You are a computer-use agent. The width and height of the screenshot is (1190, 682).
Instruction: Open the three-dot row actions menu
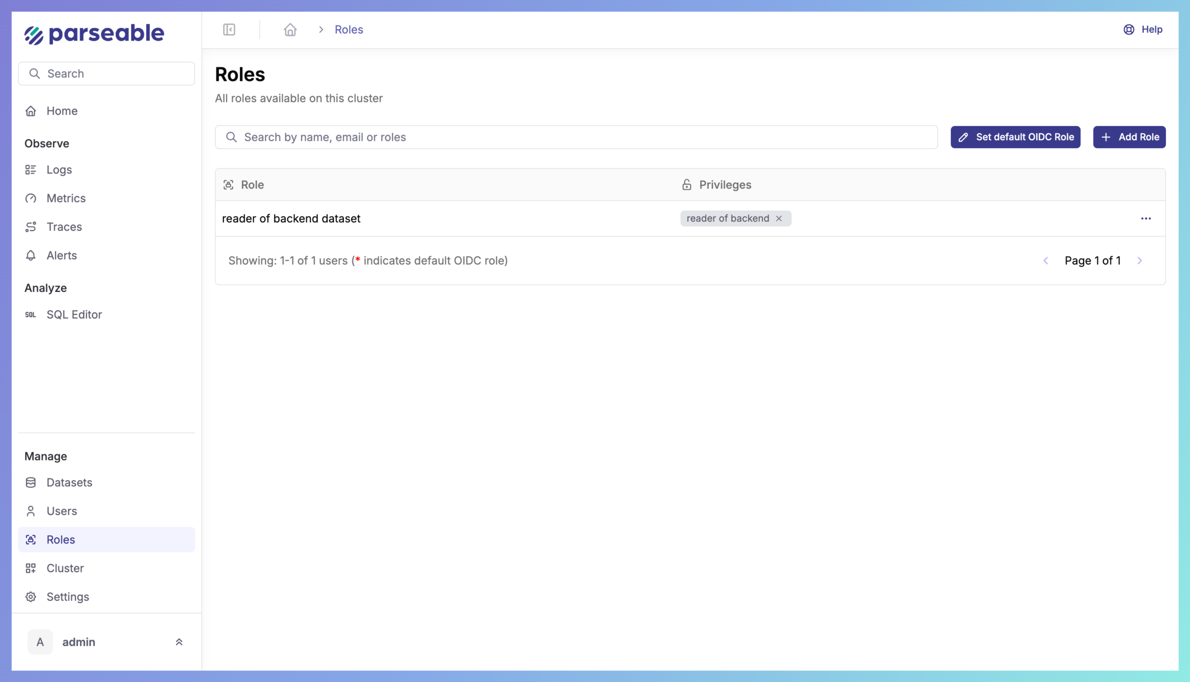click(1146, 219)
